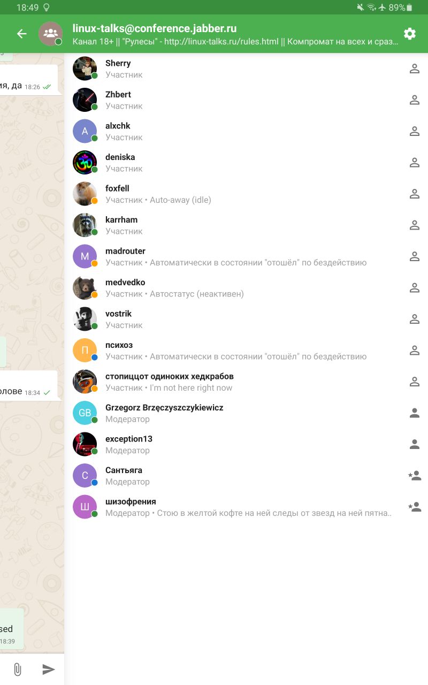This screenshot has height=685, width=428.
Task: Open conference settings gear icon
Action: pos(410,34)
